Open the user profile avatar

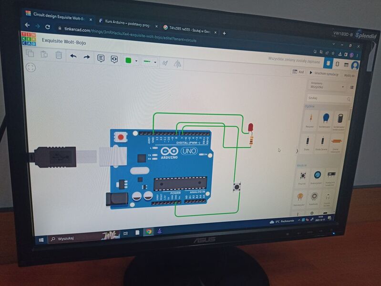(355, 65)
